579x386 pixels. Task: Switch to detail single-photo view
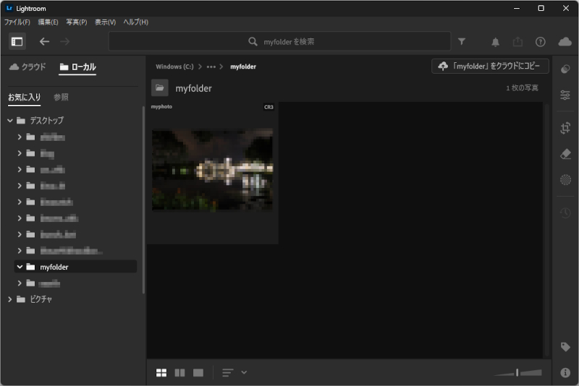(x=198, y=373)
